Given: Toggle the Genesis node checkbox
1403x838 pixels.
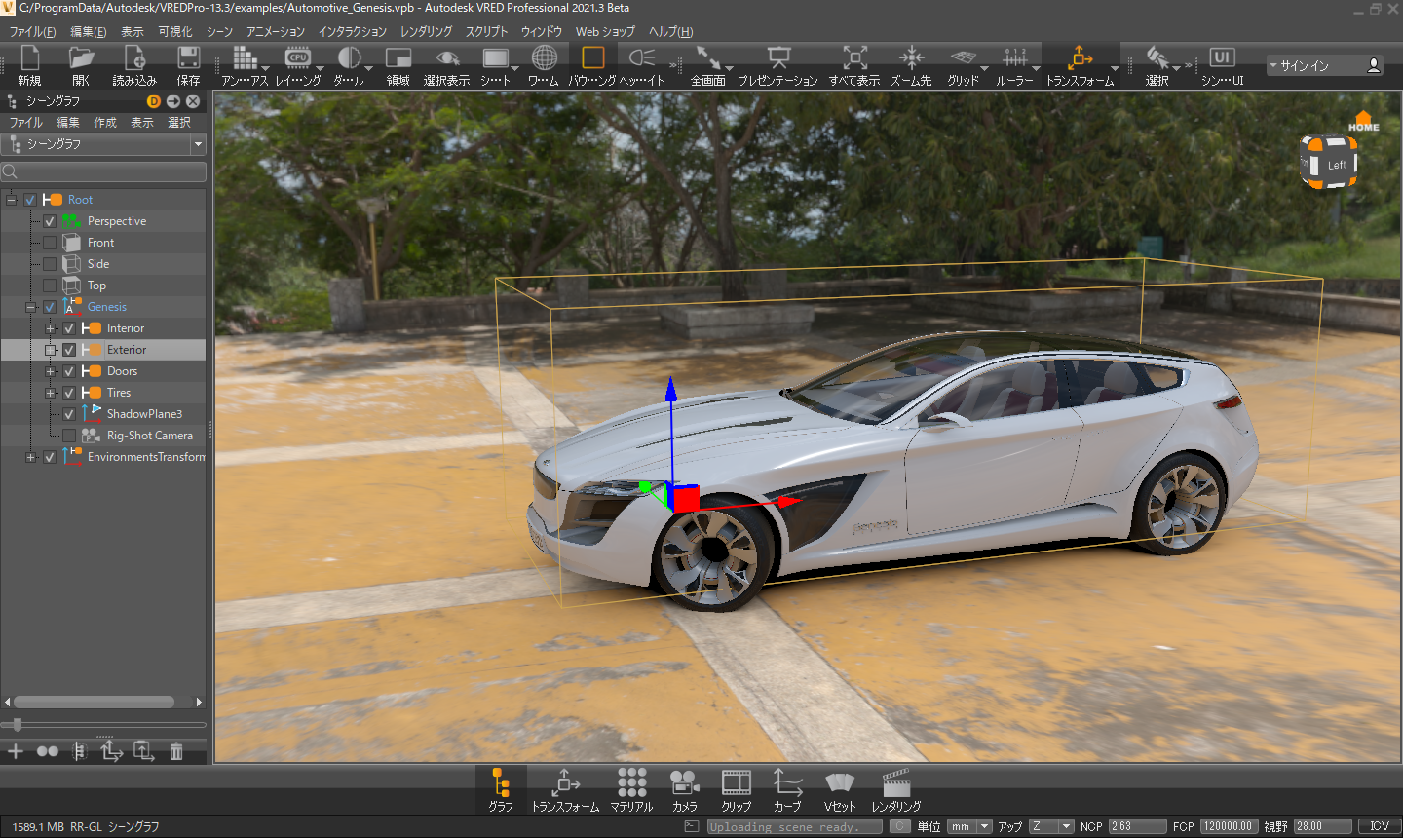Looking at the screenshot, I should [x=50, y=307].
